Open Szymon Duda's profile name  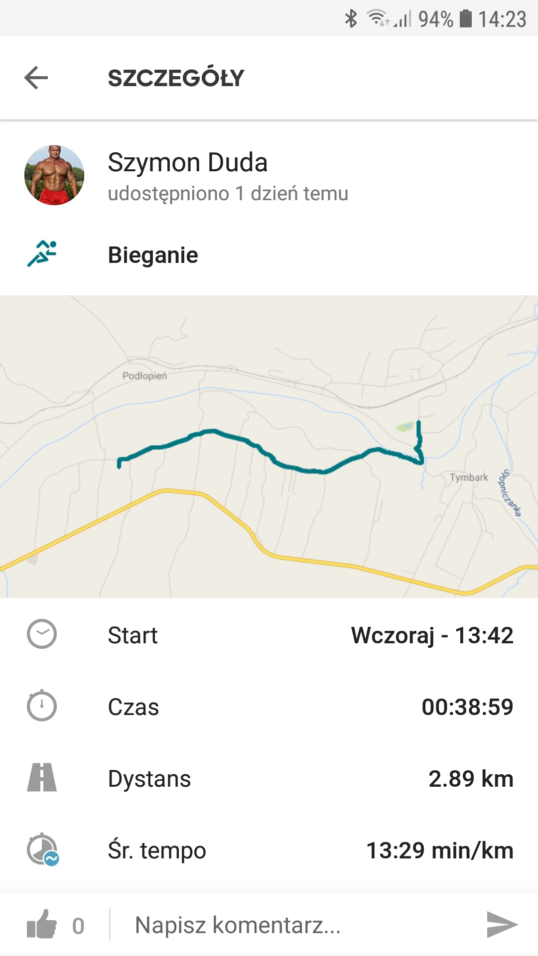188,163
